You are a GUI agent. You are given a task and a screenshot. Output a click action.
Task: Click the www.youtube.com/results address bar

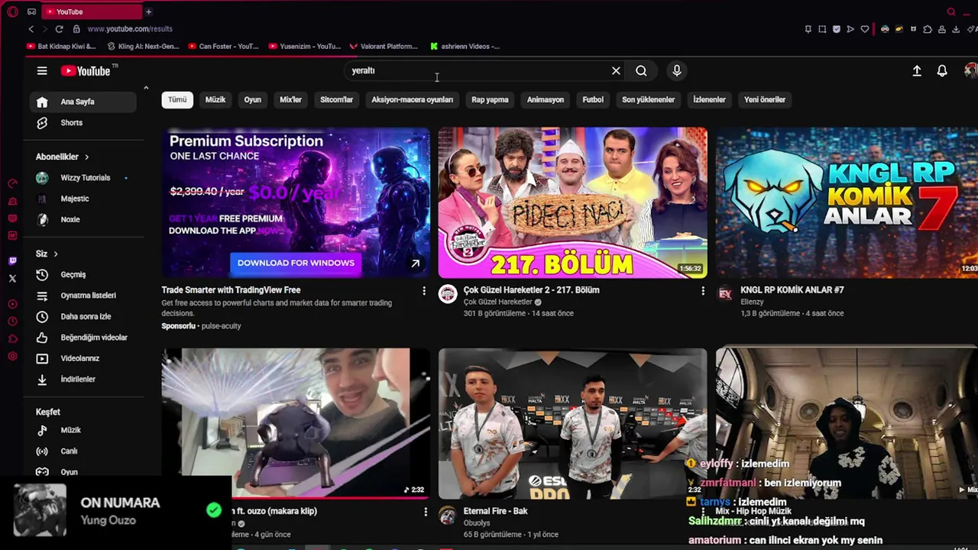[130, 29]
